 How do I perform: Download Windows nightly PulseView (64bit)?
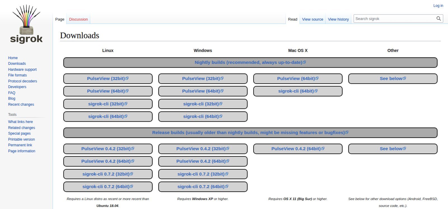click(x=203, y=91)
